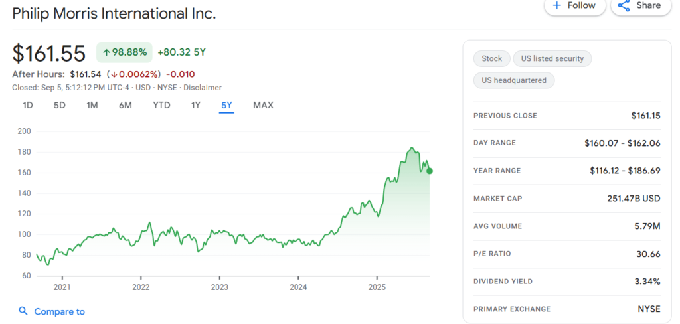Click the 140 y-axis label
680x324 pixels.
click(24, 193)
